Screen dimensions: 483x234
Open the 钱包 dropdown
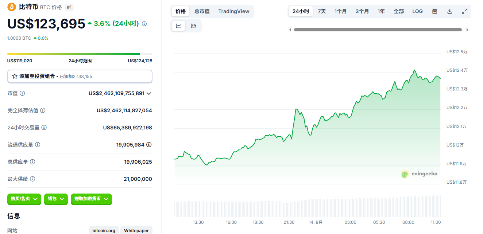56,199
